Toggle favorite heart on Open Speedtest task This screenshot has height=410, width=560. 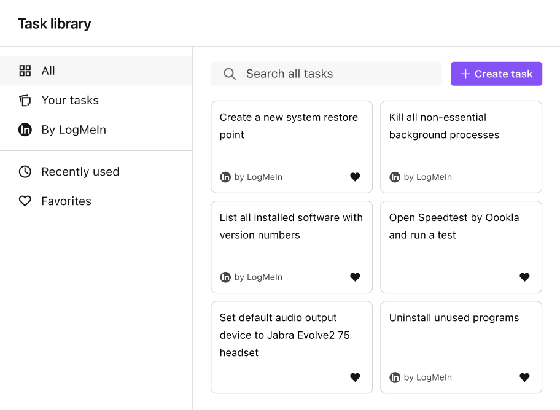point(524,277)
